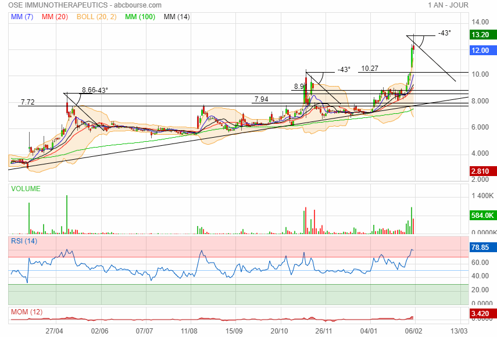Click the 27/04 date on time axis
This screenshot has width=497, height=337.
click(x=55, y=331)
